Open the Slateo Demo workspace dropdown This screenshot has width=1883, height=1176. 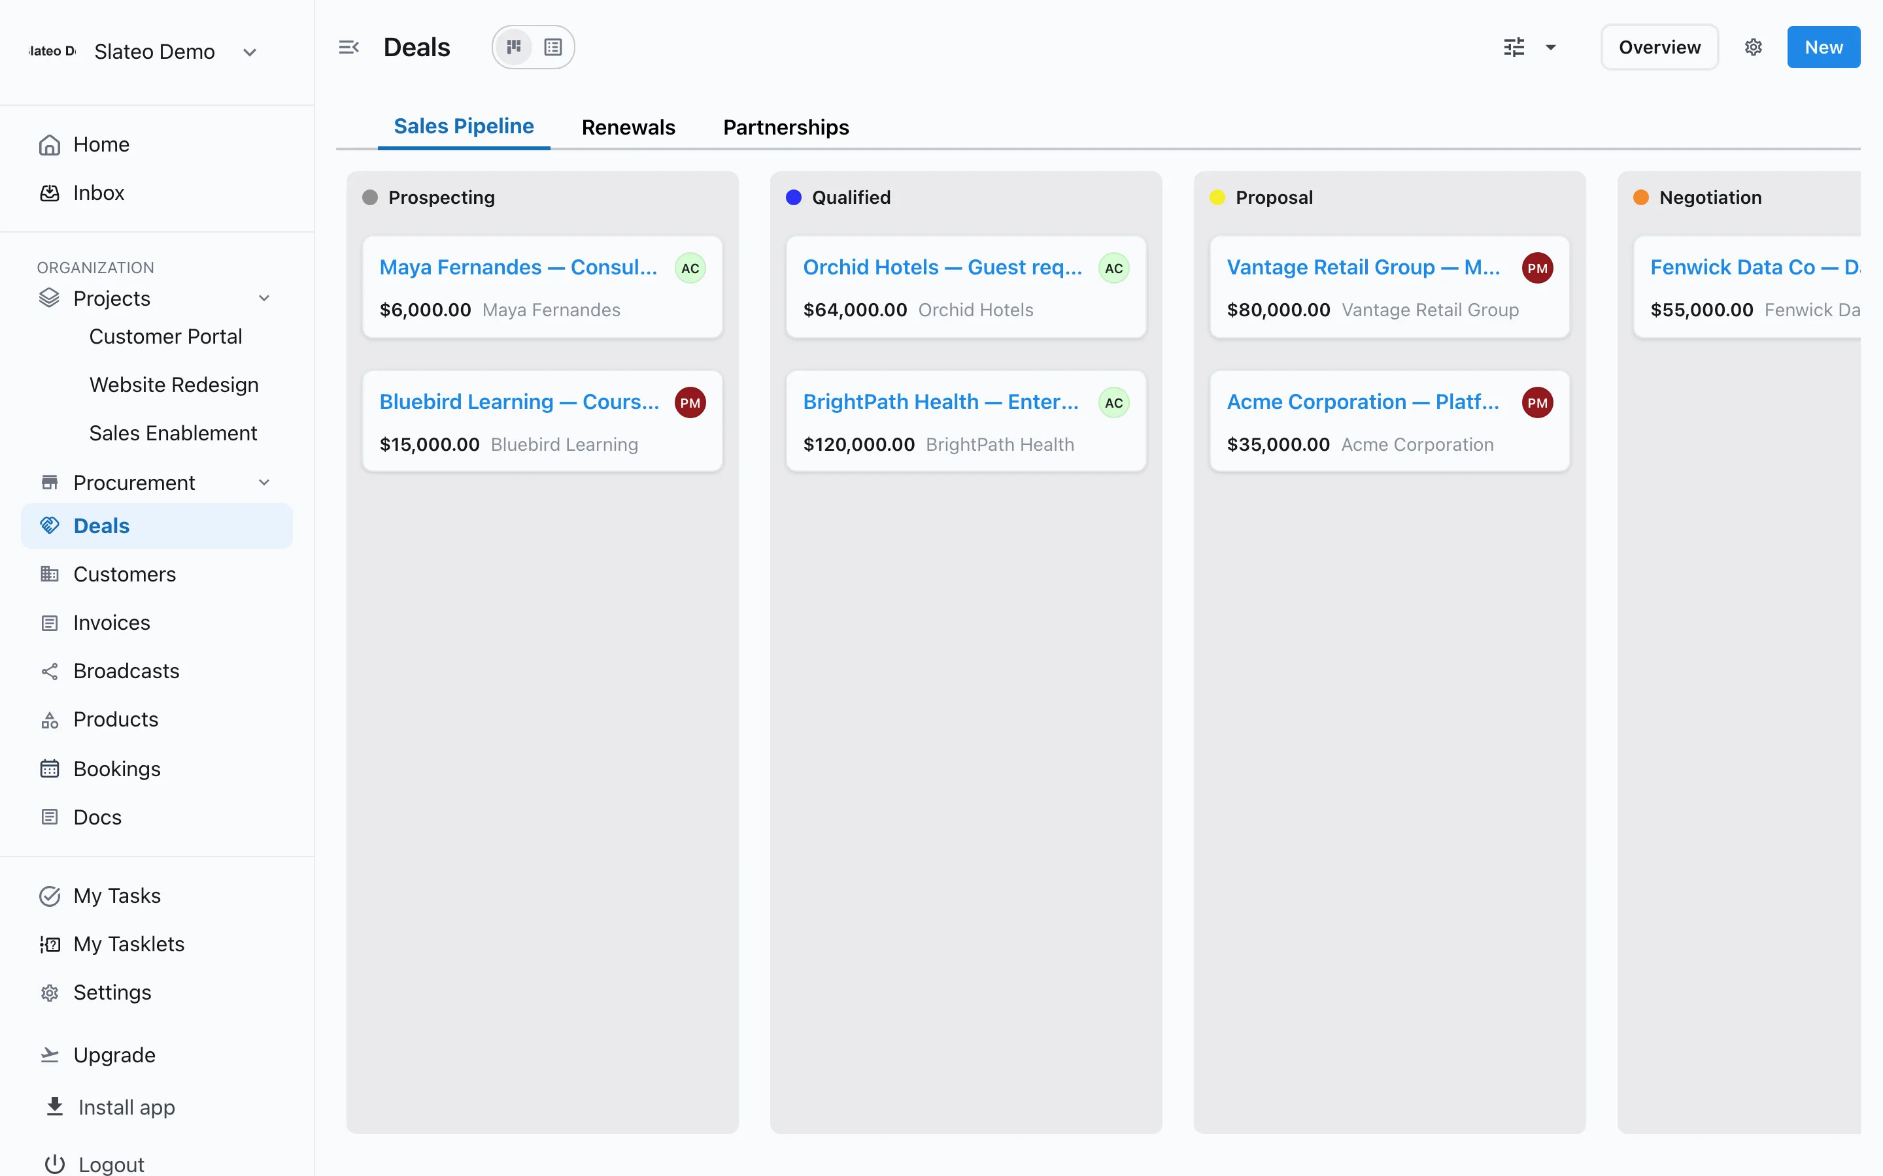click(144, 52)
